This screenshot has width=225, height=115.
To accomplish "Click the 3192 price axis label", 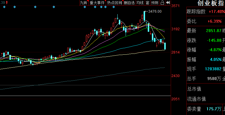I will pyautogui.click(x=175, y=29).
